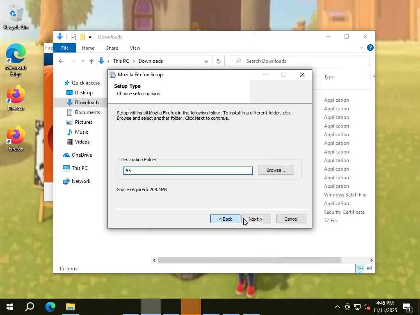Click Browse to choose destination folder
The image size is (420, 315).
click(x=276, y=170)
